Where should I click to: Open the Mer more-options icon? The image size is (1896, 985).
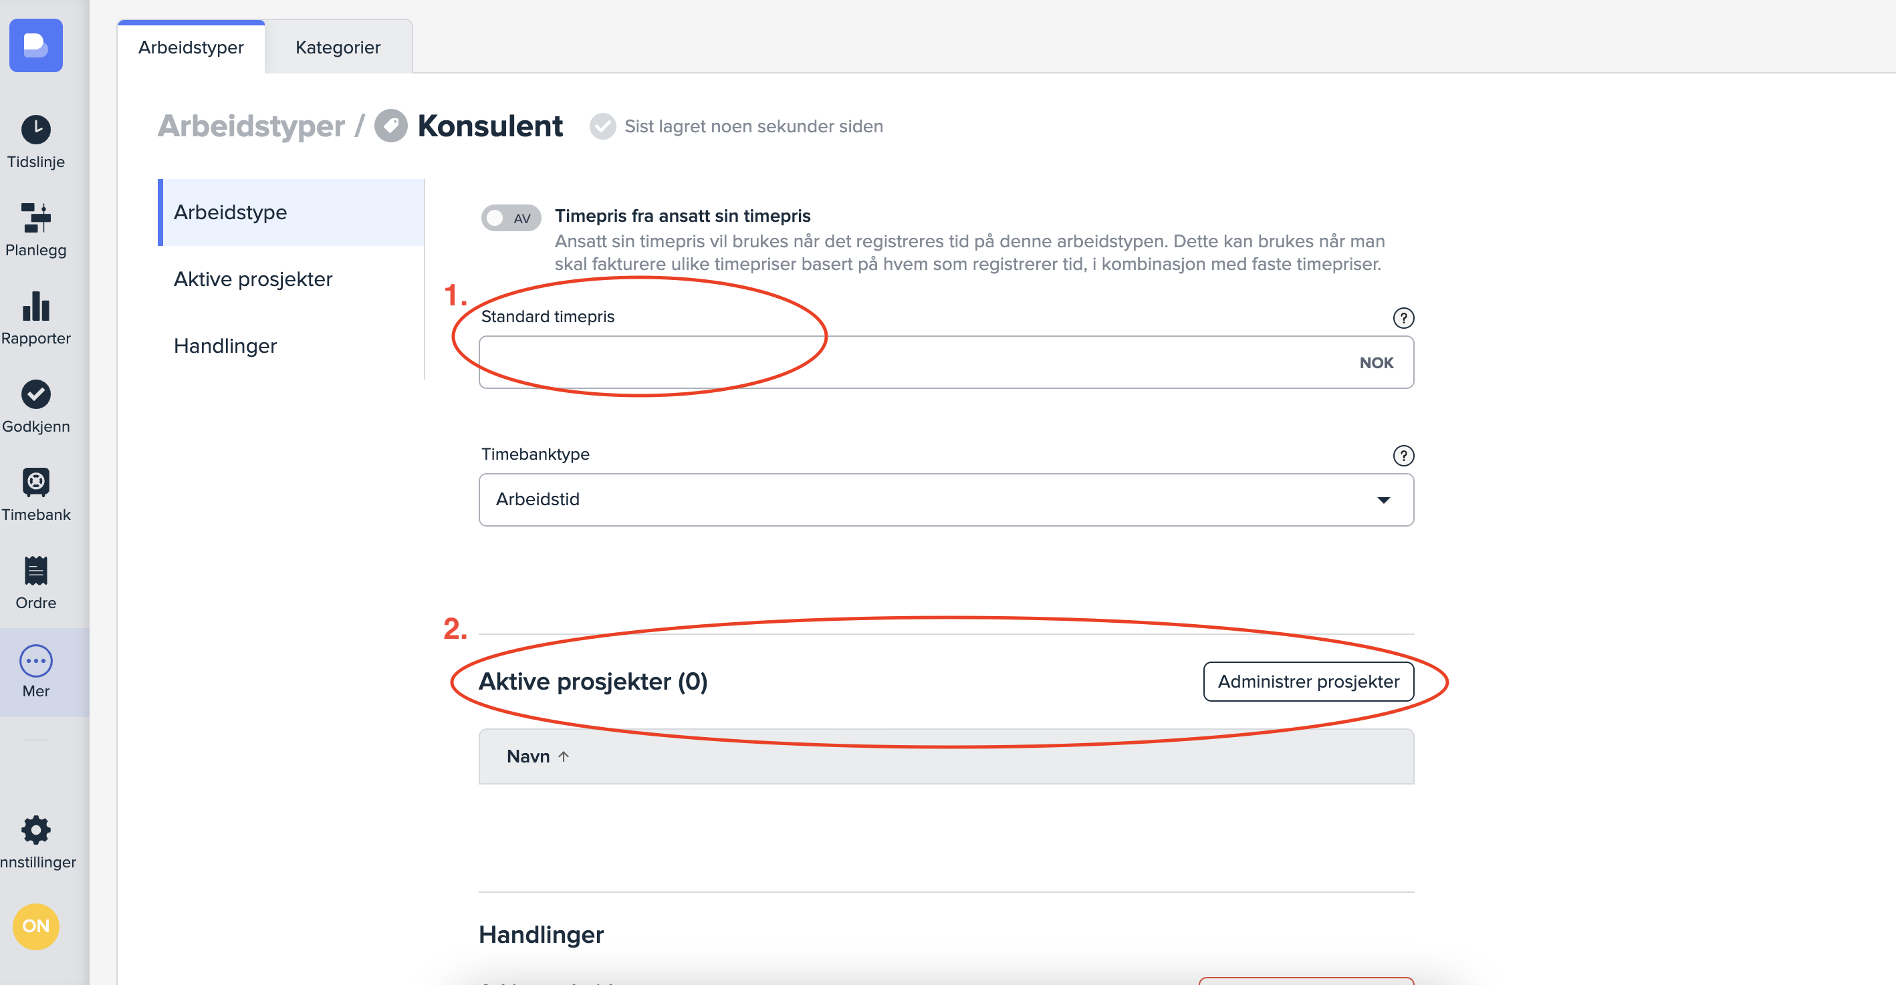coord(35,661)
